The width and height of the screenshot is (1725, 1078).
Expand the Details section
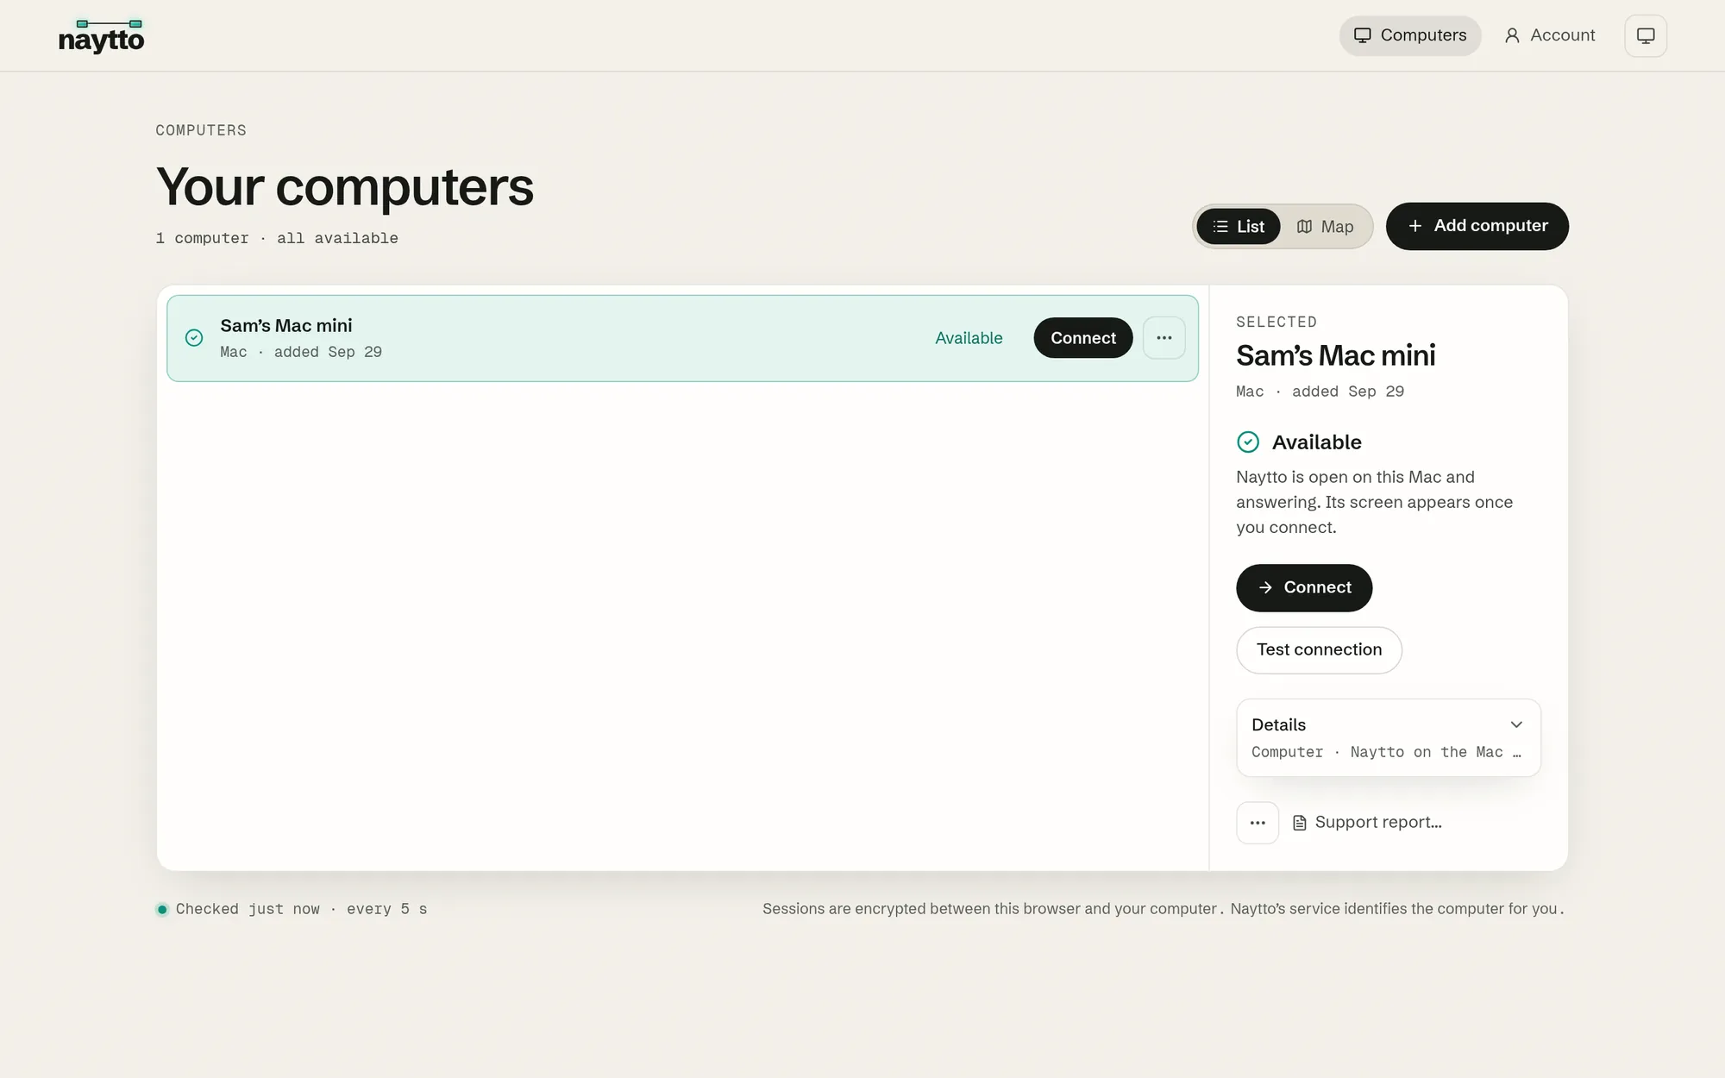[x=1389, y=737]
